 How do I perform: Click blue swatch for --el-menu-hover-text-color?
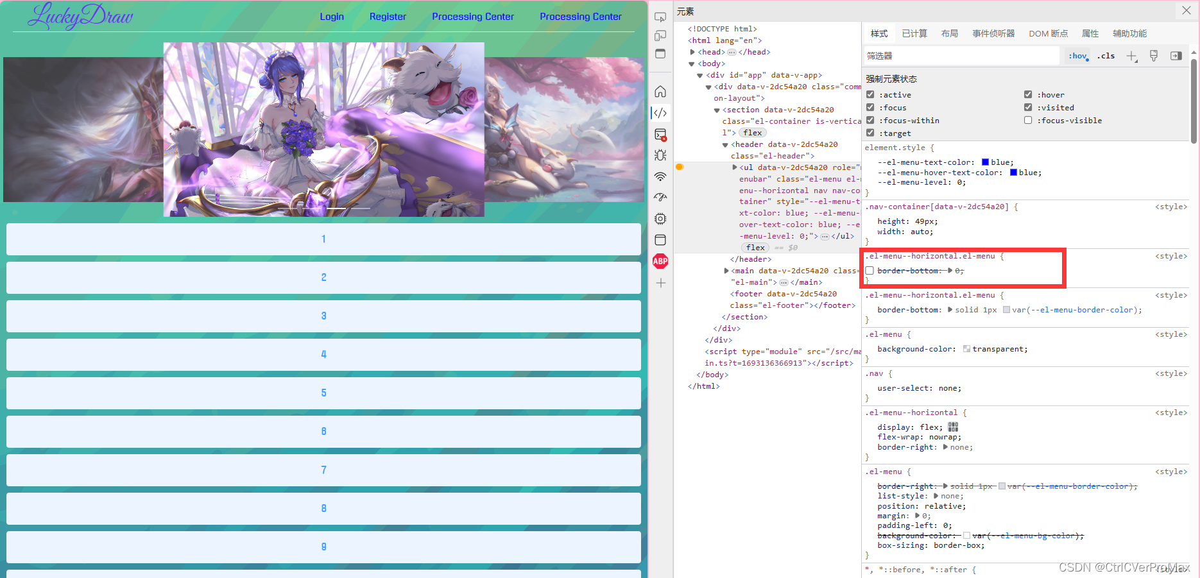tap(1013, 173)
